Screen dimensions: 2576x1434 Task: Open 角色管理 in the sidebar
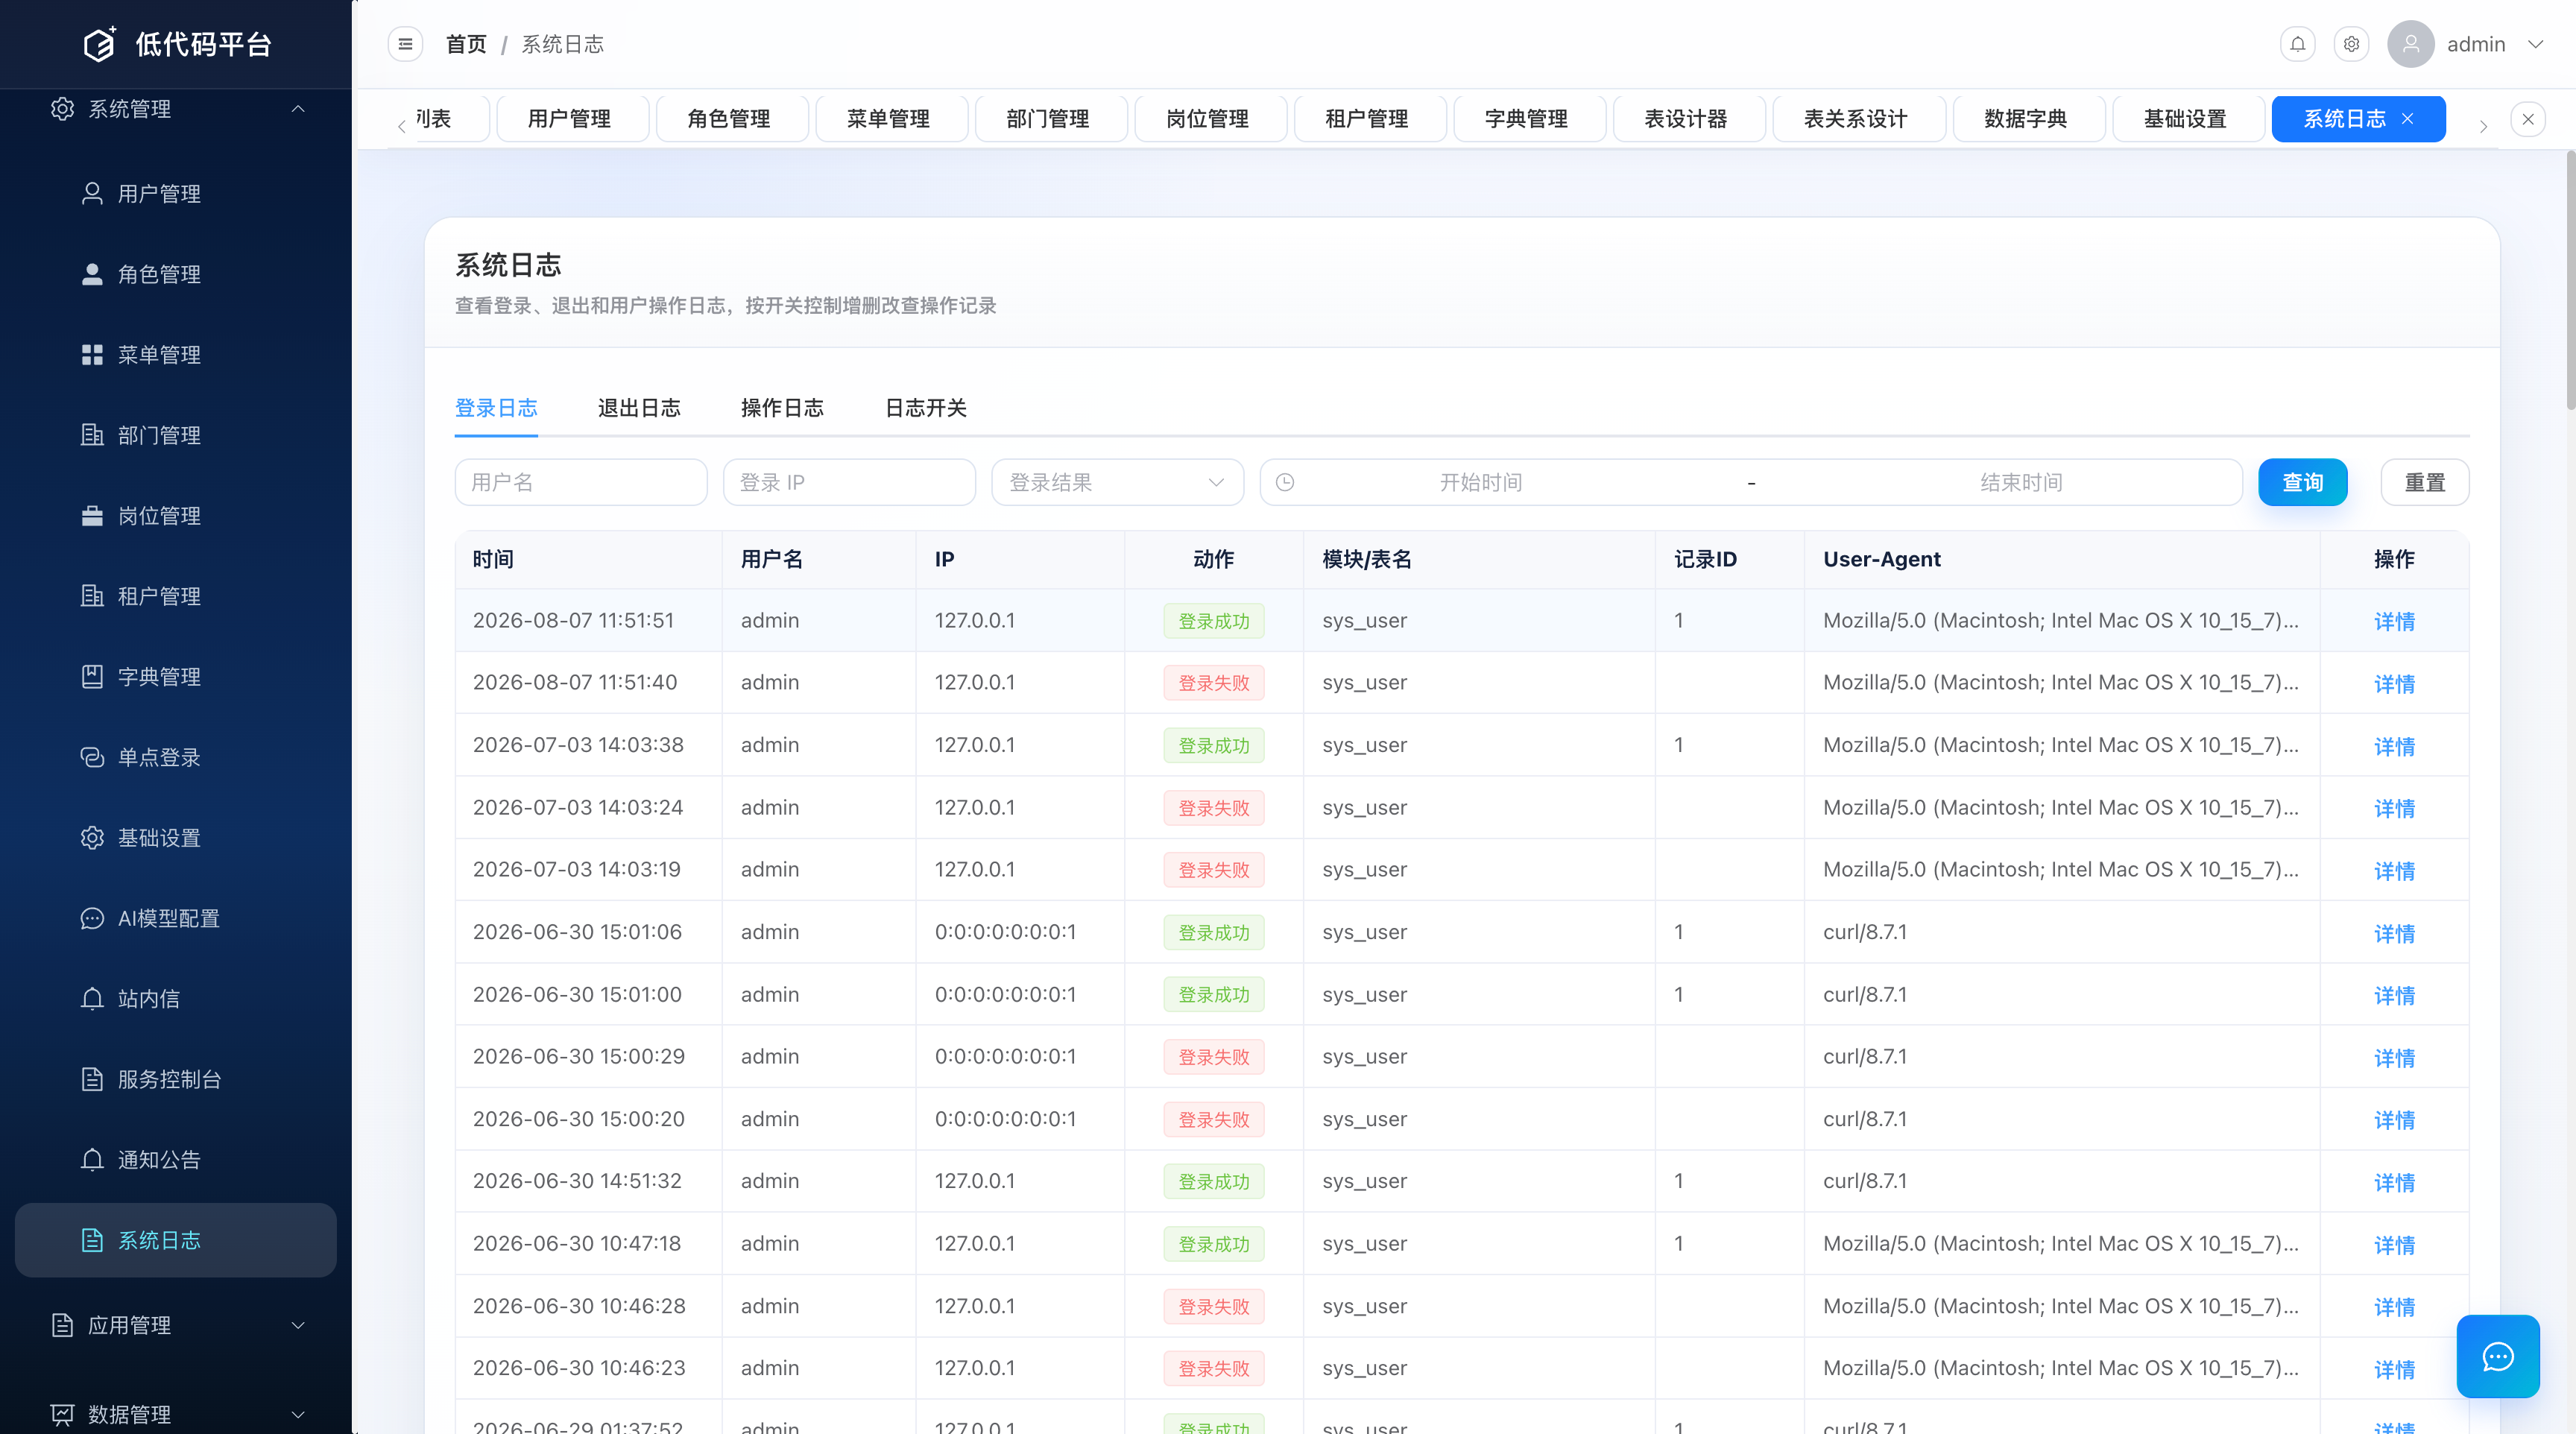point(176,274)
